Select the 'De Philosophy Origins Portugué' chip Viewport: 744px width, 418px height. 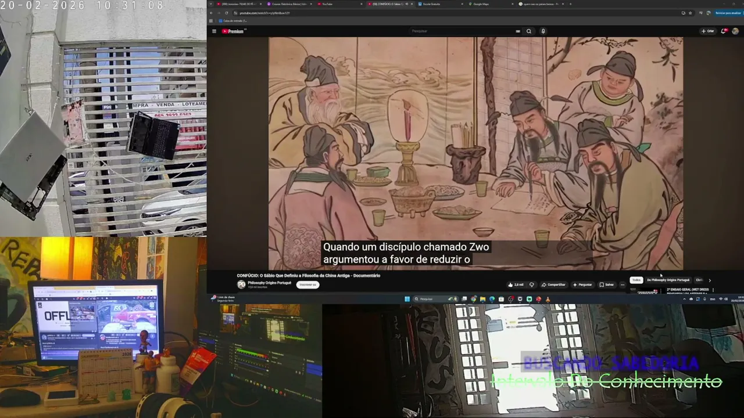coord(668,280)
